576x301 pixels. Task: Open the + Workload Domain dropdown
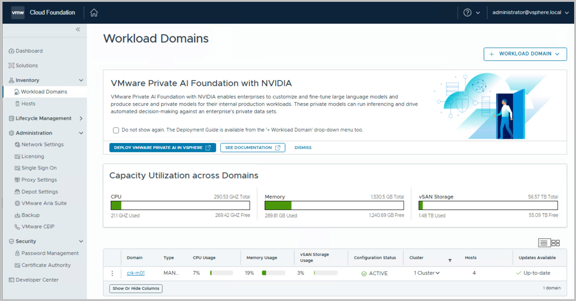pyautogui.click(x=525, y=54)
